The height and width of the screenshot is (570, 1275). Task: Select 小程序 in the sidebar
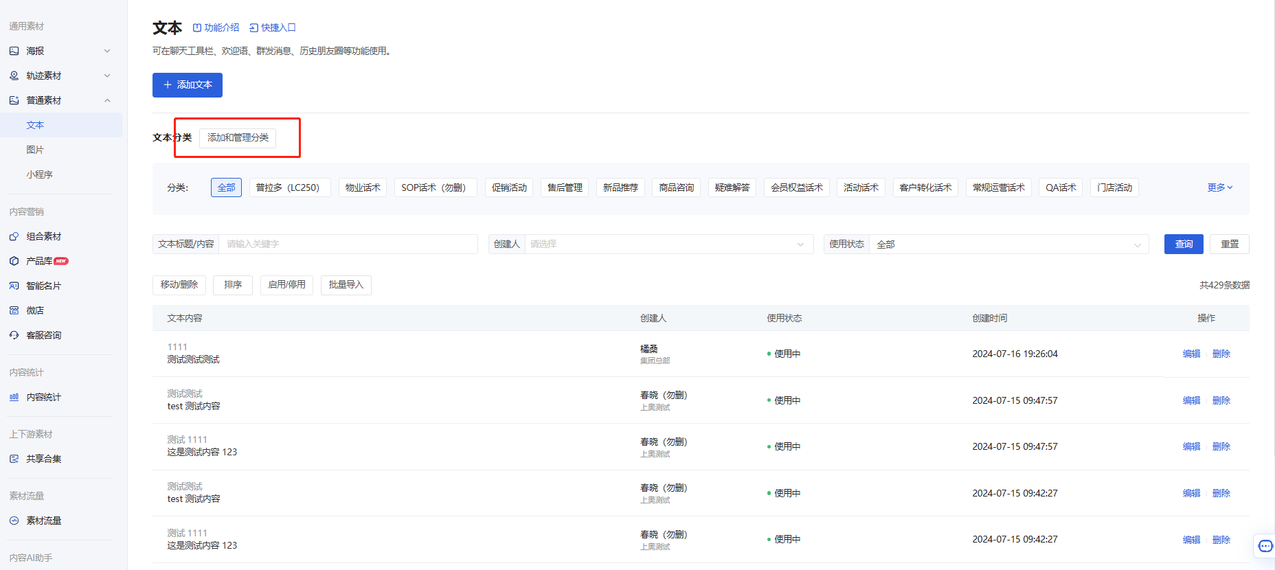pos(39,174)
